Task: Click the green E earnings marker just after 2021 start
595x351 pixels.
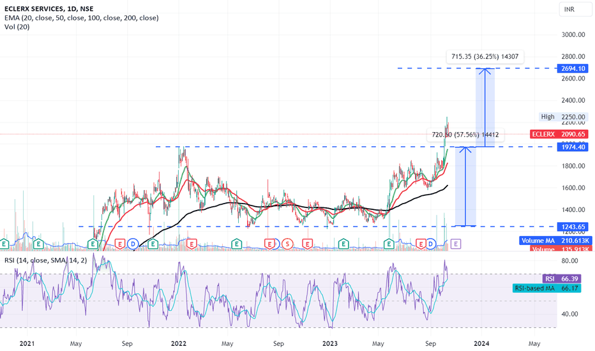Action: [38, 244]
